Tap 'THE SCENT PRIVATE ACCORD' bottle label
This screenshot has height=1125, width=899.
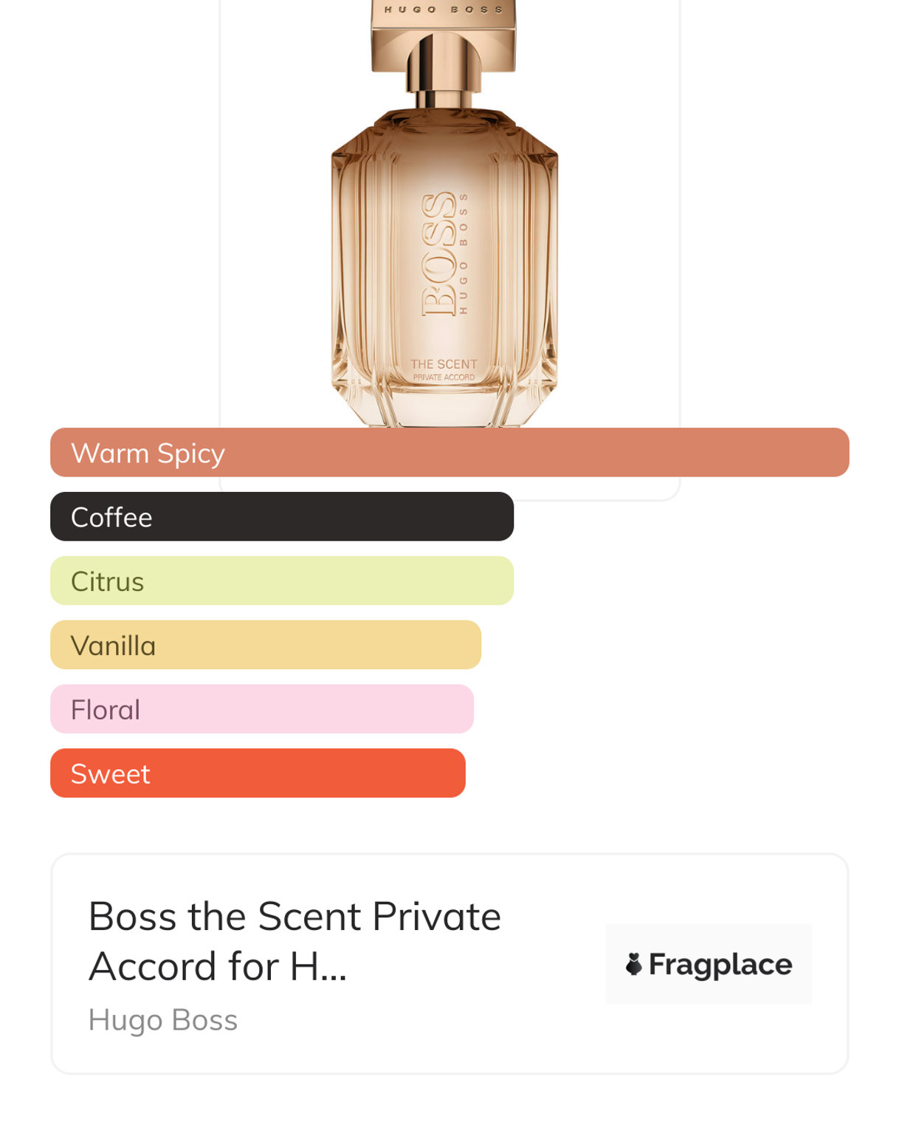coord(444,369)
